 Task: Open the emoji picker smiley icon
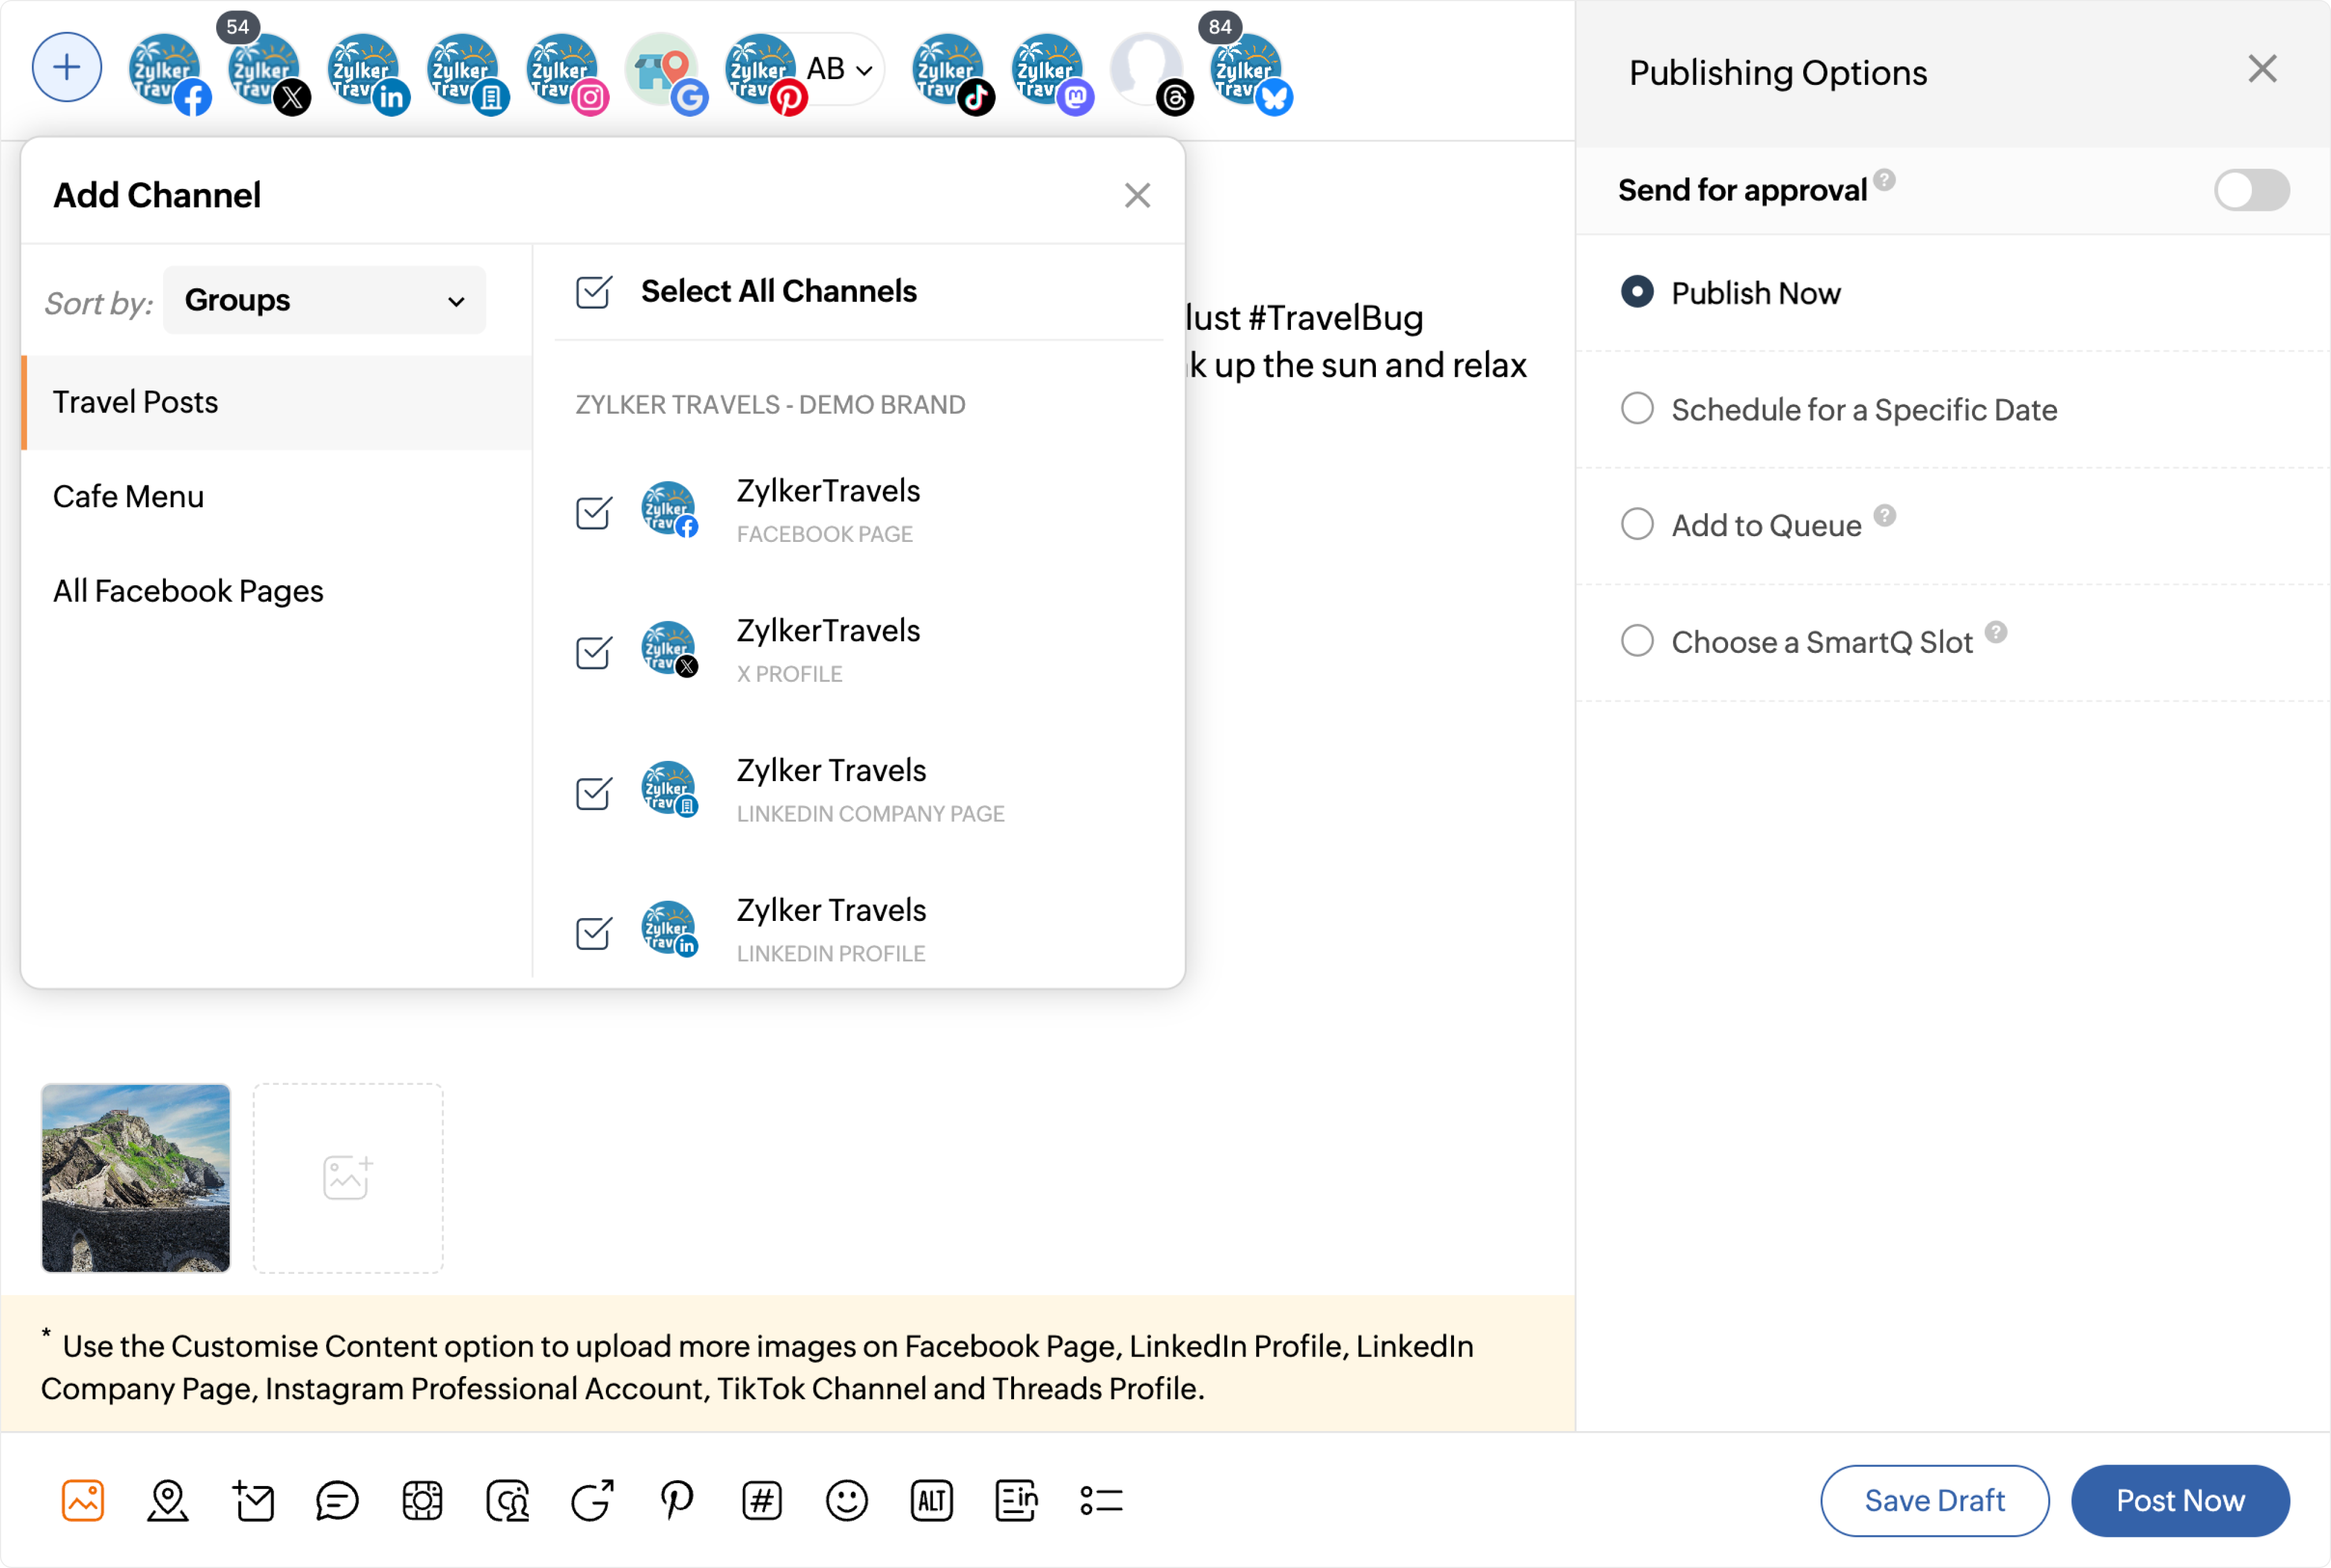[x=846, y=1500]
